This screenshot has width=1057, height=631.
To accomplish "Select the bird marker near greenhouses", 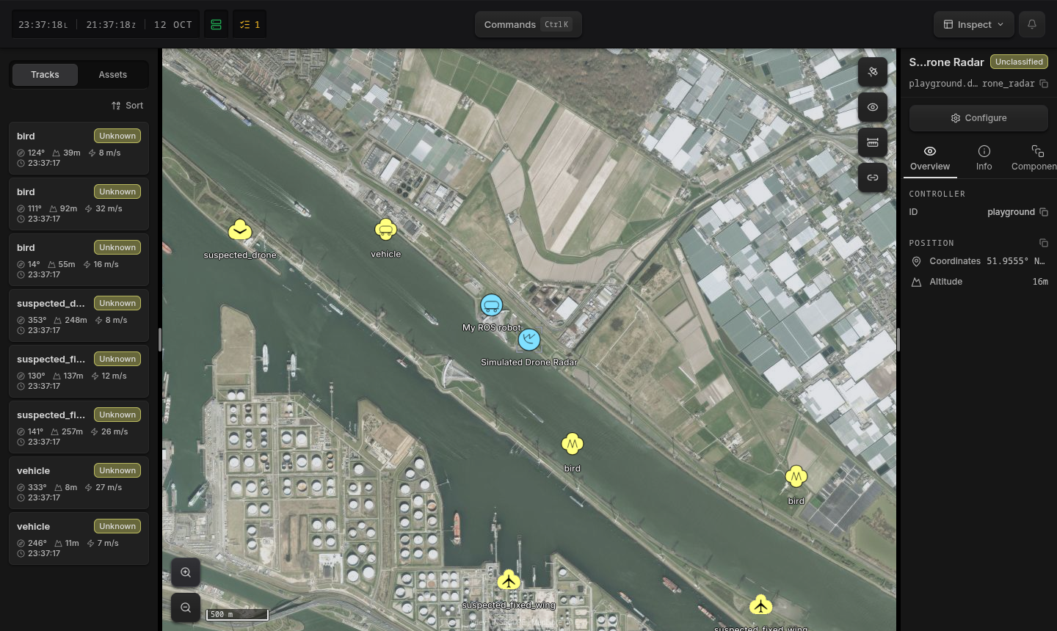I will point(796,477).
